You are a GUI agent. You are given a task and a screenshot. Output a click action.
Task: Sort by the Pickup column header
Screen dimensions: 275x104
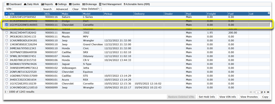pyautogui.click(x=119, y=14)
